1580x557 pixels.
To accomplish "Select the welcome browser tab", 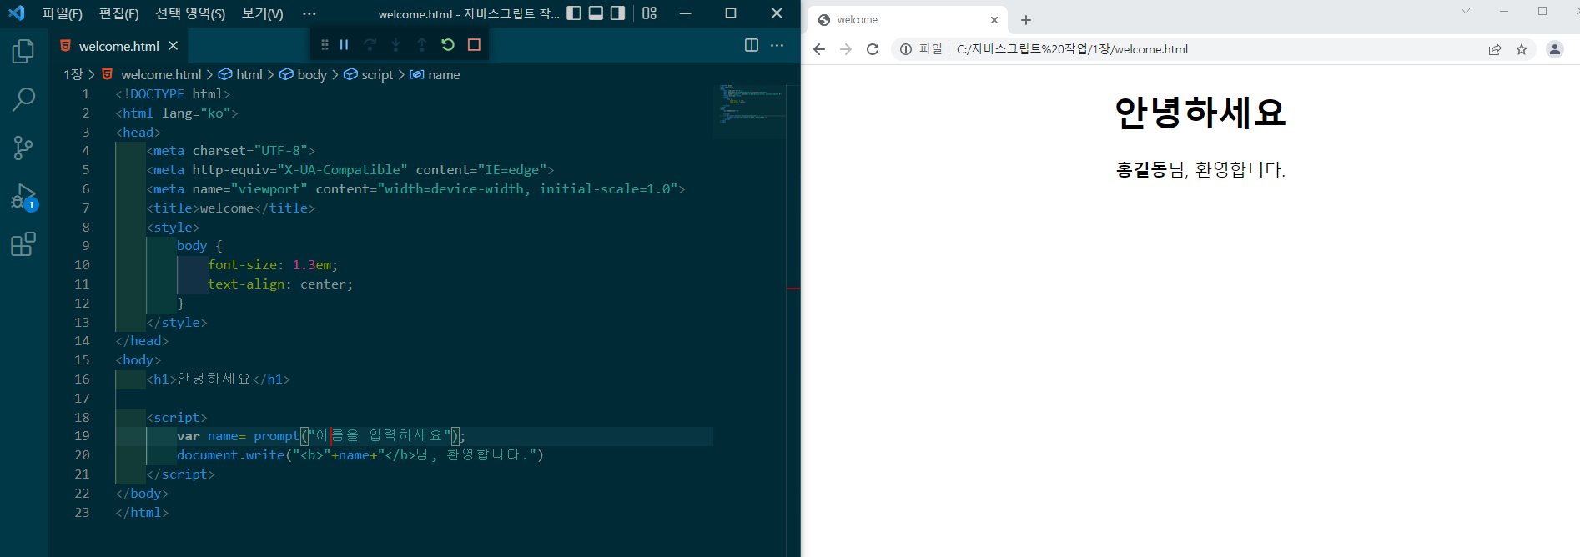I will pyautogui.click(x=908, y=20).
